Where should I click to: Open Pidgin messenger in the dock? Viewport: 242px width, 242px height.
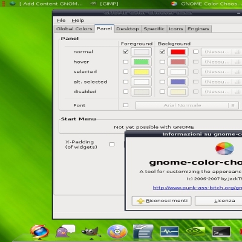click(x=65, y=231)
